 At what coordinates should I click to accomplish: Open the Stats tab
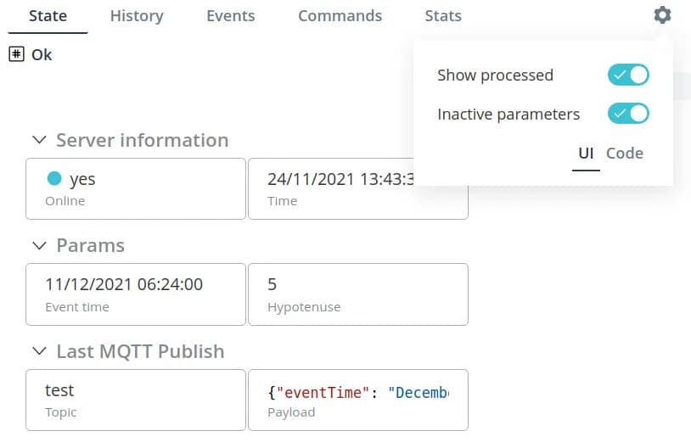pos(443,16)
